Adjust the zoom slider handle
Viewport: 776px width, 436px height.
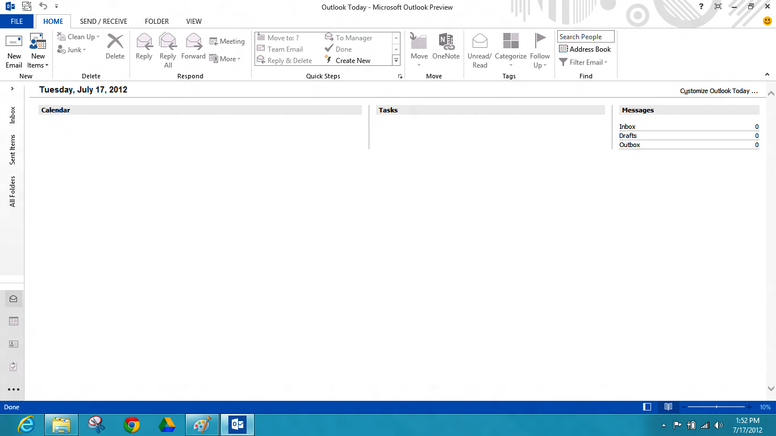tap(716, 407)
